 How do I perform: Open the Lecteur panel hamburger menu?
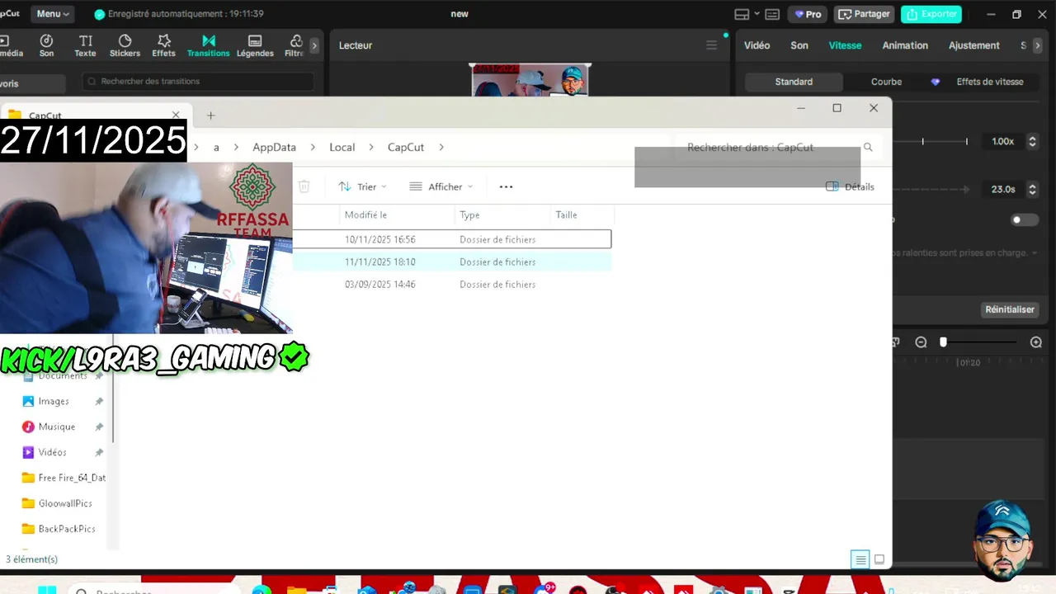(x=711, y=45)
